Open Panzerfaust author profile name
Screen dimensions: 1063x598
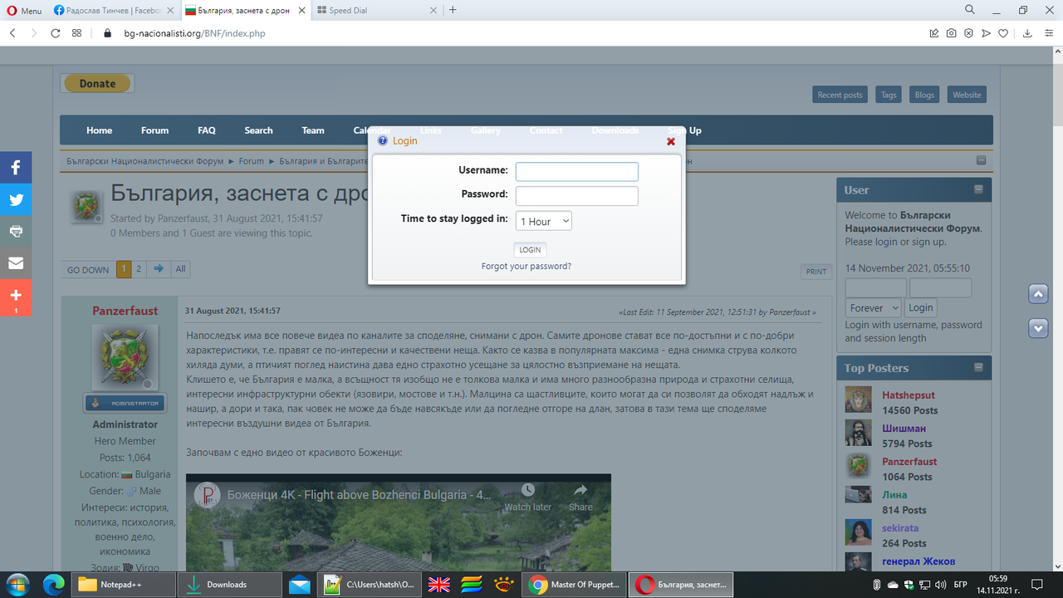125,311
